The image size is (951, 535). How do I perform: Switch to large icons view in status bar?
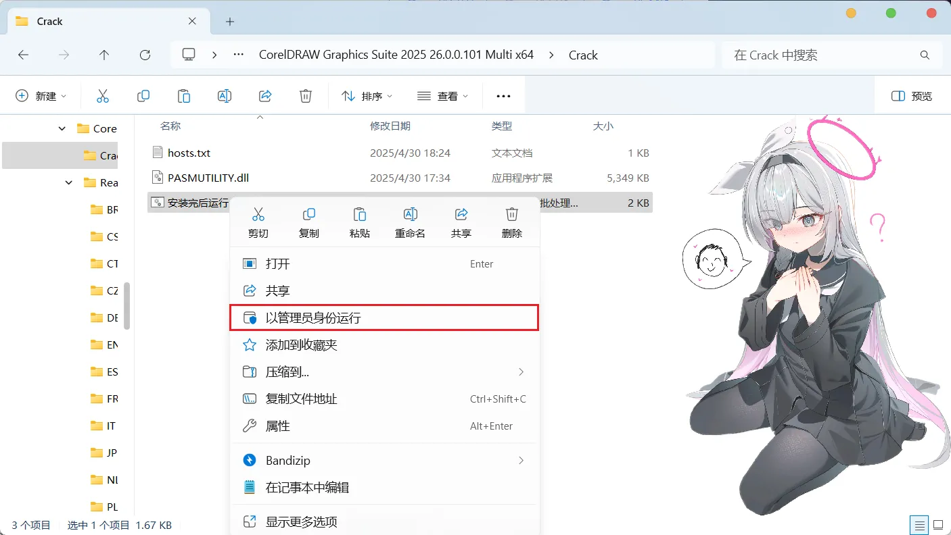click(x=938, y=524)
